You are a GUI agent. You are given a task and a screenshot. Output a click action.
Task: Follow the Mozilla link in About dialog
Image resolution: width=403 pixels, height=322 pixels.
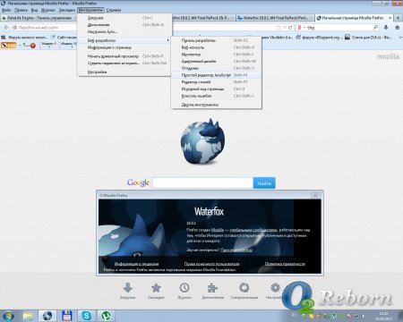click(218, 230)
